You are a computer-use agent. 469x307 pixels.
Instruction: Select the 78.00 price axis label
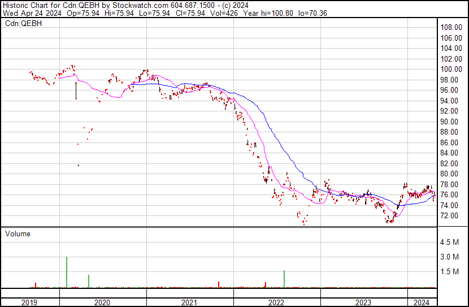pyautogui.click(x=449, y=185)
